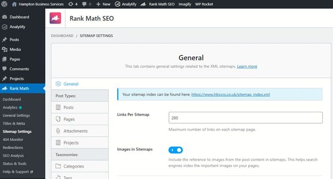This screenshot has height=179, width=333.
Task: Toggle the Images in Sitemaps switch
Action: (x=175, y=150)
